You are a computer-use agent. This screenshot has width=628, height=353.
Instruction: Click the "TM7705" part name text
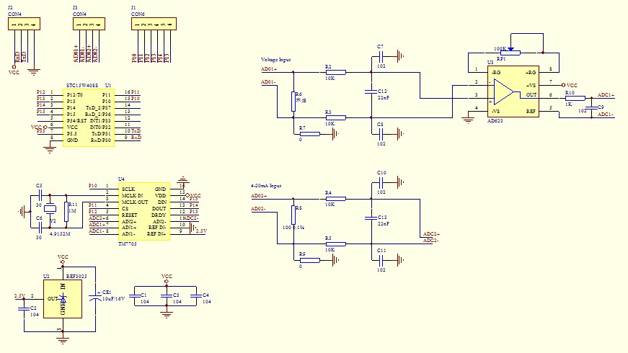pos(128,243)
